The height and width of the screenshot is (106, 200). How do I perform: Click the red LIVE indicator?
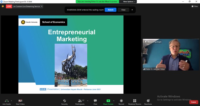(x=9, y=6)
